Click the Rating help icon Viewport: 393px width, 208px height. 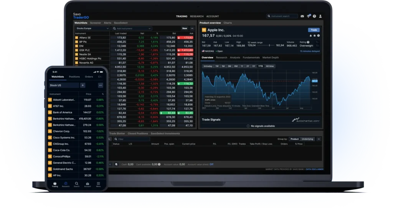click(308, 42)
